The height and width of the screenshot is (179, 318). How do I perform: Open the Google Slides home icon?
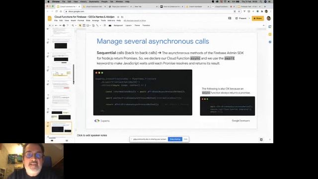point(50,18)
